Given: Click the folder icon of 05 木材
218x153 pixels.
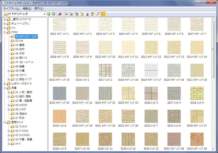Looking at the screenshot, I should pos(13,54).
